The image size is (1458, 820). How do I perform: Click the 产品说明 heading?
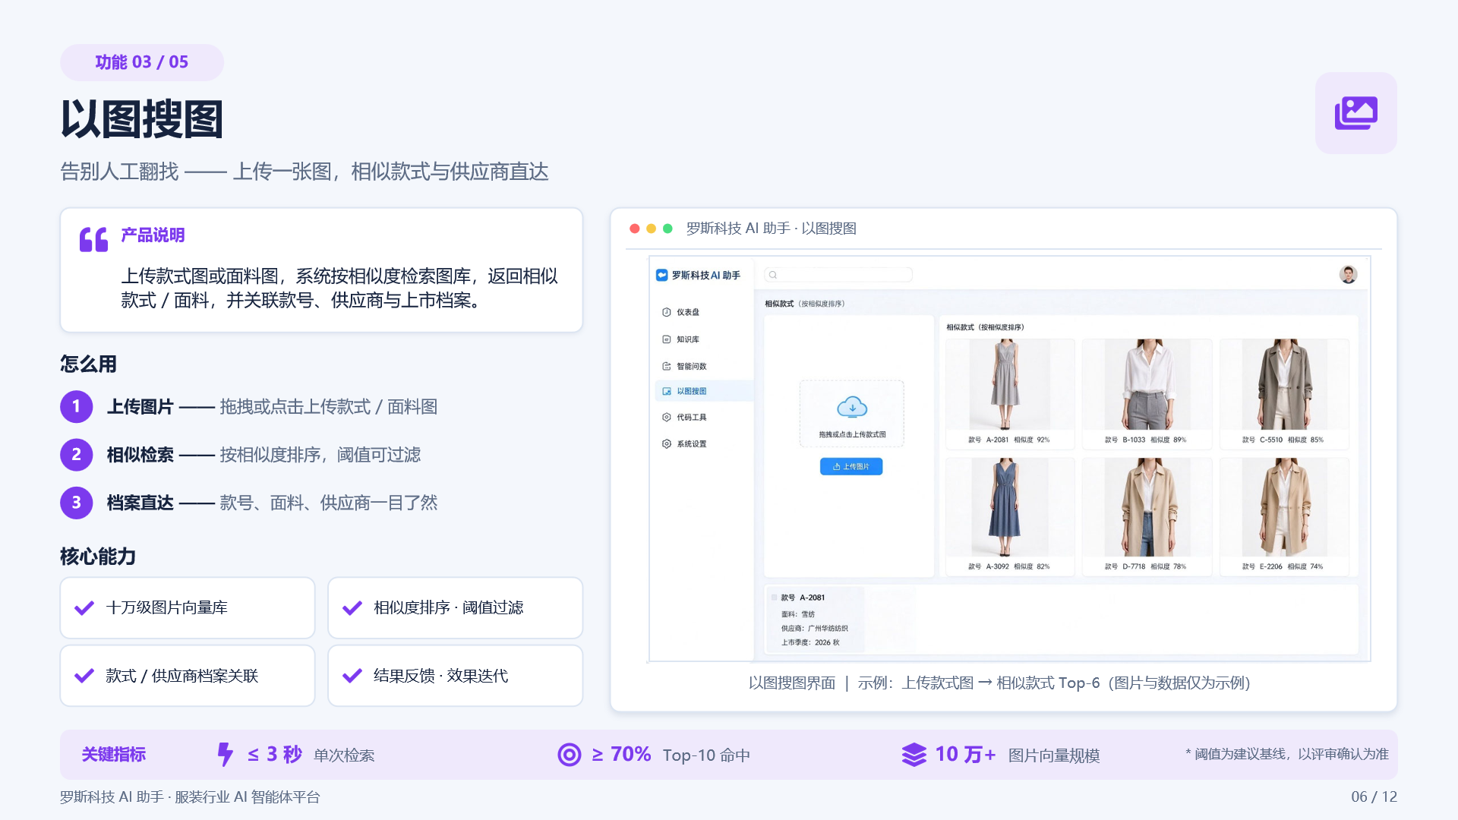tap(153, 235)
